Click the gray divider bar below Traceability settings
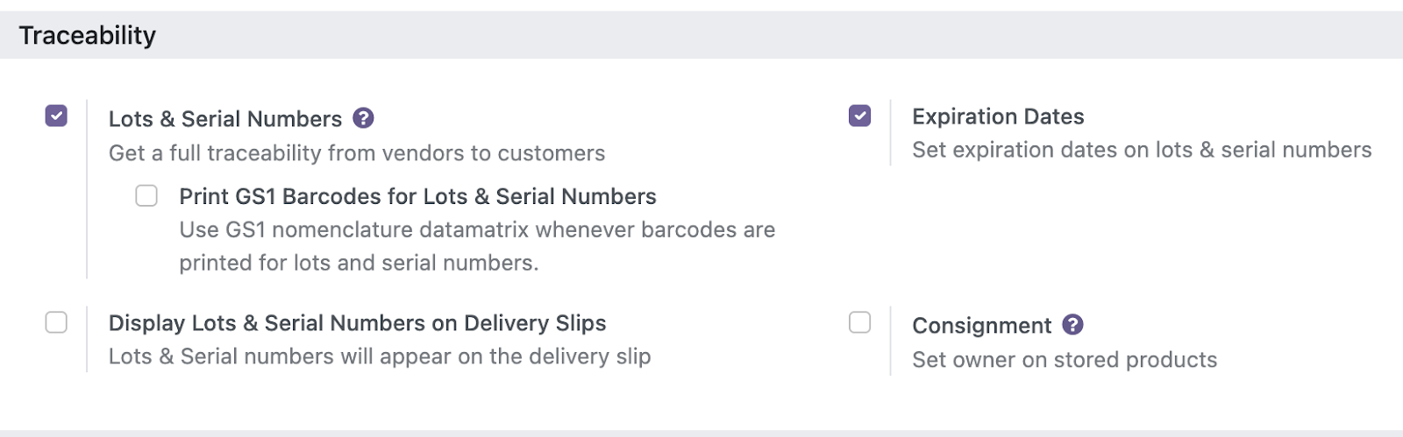This screenshot has width=1403, height=437. (701, 433)
